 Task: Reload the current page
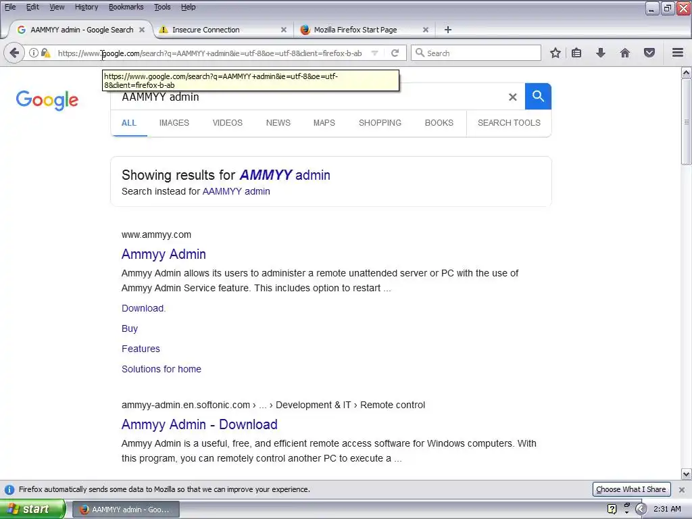pyautogui.click(x=395, y=53)
